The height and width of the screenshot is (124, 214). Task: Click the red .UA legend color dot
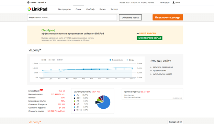coord(75,104)
